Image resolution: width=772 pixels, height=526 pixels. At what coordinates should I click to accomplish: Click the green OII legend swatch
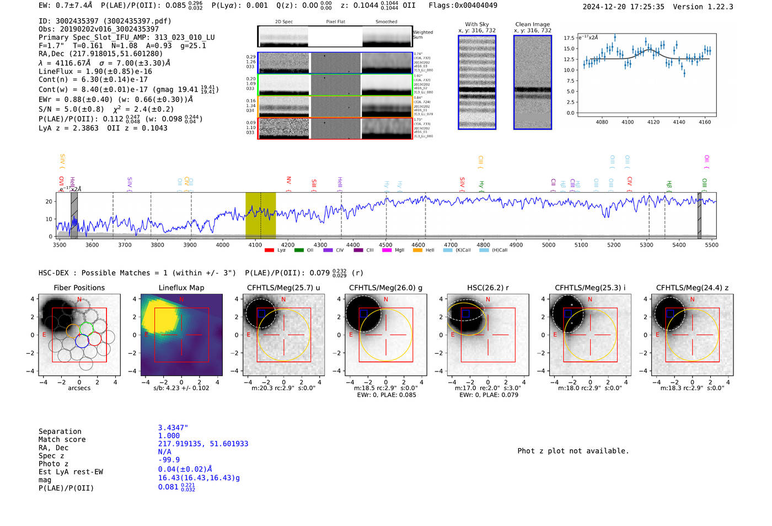[x=299, y=250]
